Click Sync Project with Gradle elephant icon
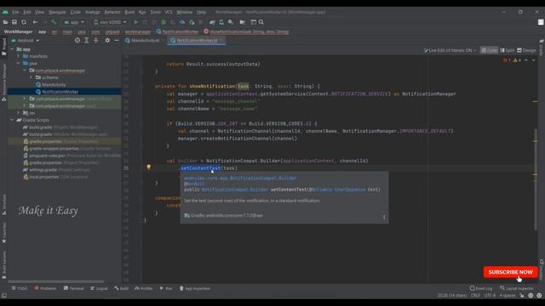This screenshot has height=306, width=545. 212,22
